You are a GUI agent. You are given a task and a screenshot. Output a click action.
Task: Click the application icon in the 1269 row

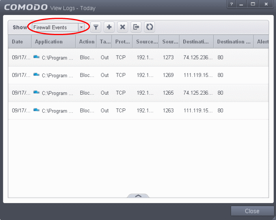(x=36, y=75)
